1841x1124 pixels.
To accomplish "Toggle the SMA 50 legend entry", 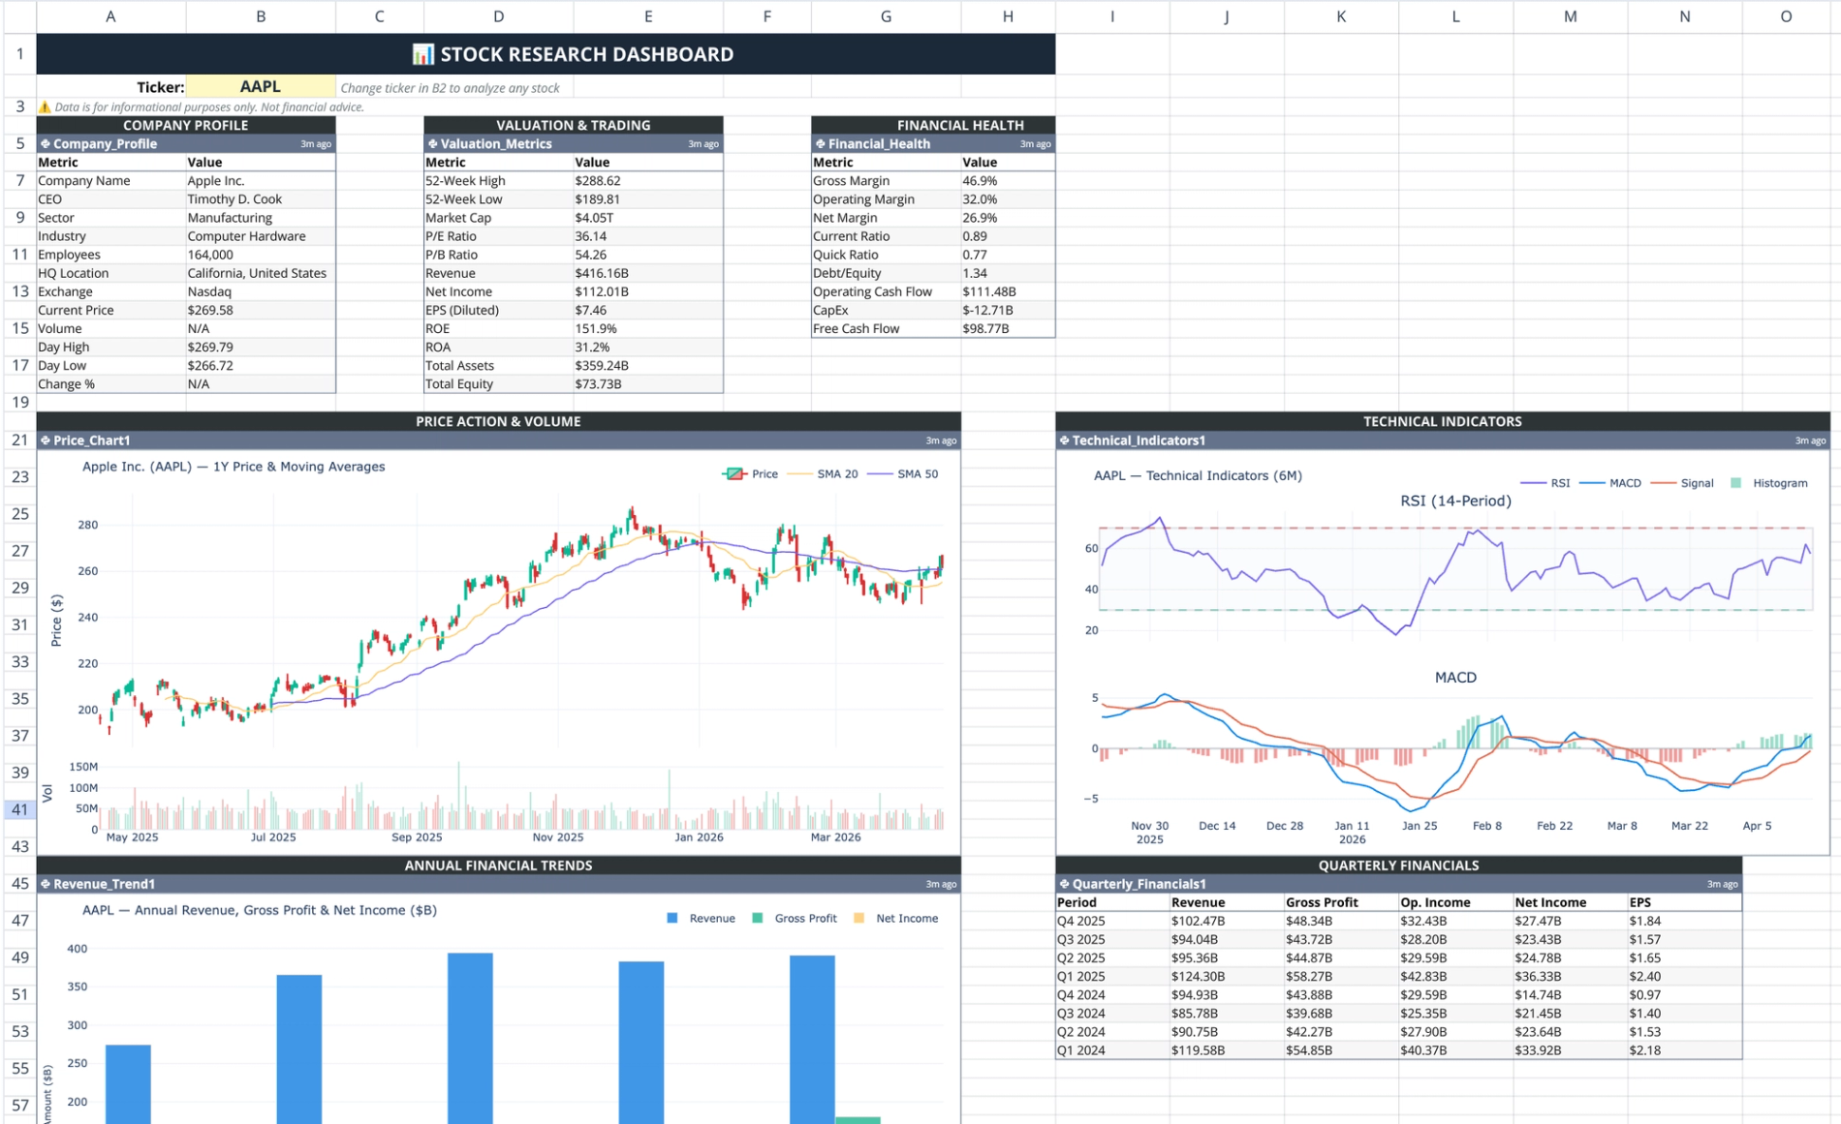I will pos(903,473).
